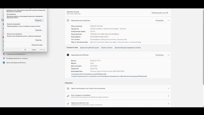Collapse "Характеристики устройства" section chevron
This screenshot has height=115, width=204.
pos(169,20)
